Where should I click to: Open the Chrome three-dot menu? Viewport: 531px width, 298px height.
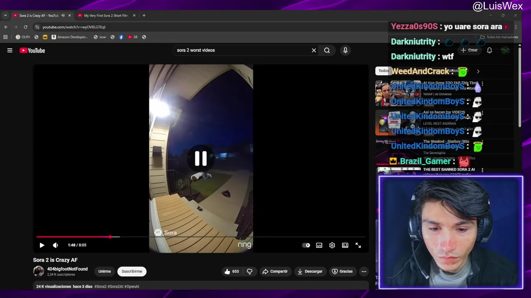click(x=516, y=27)
